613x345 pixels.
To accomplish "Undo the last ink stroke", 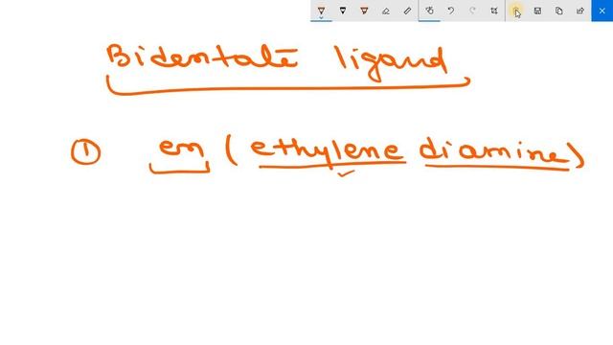I will 451,11.
